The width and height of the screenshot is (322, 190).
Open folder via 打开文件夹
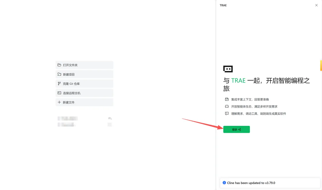[x=84, y=65]
